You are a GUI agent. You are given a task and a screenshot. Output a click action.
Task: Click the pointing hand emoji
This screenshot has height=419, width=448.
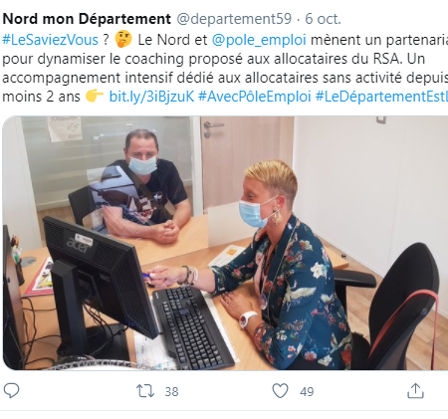95,97
